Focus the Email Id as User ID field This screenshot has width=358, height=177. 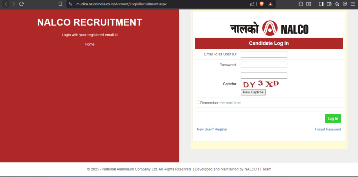coord(264,54)
